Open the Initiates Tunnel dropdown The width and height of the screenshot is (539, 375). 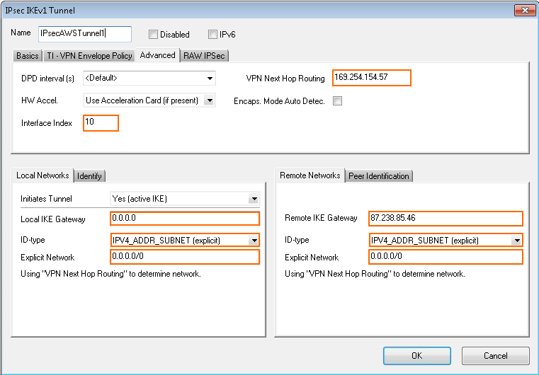[185, 199]
